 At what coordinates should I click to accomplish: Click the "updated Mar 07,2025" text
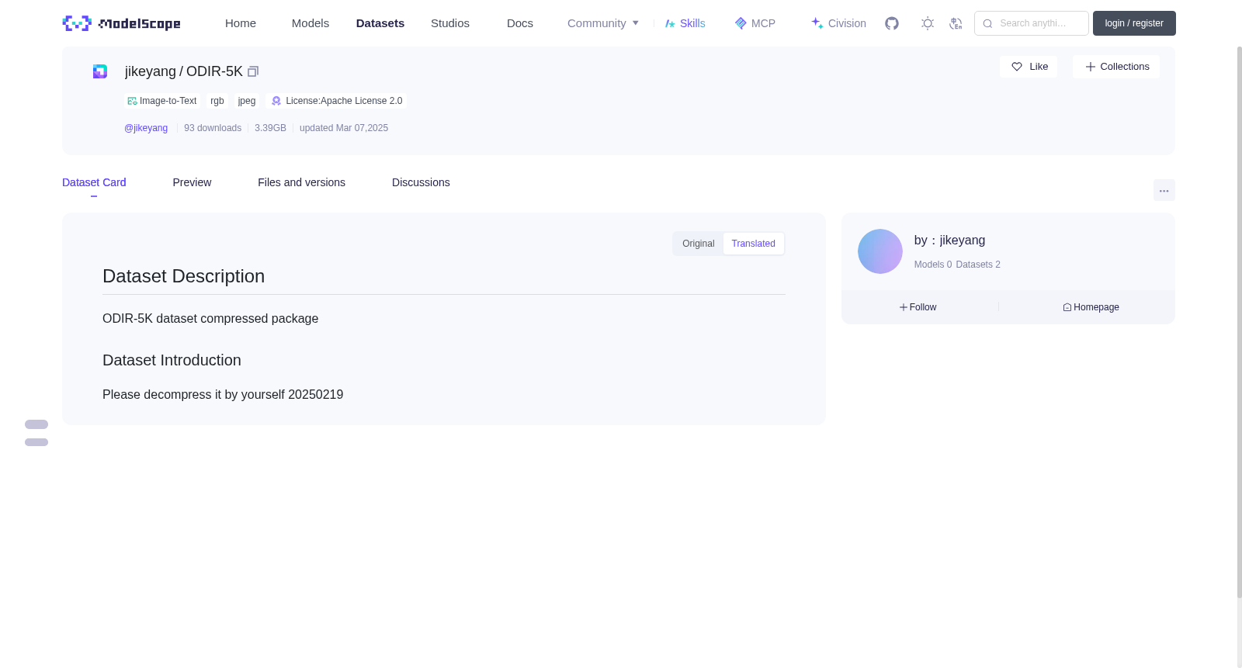[344, 128]
